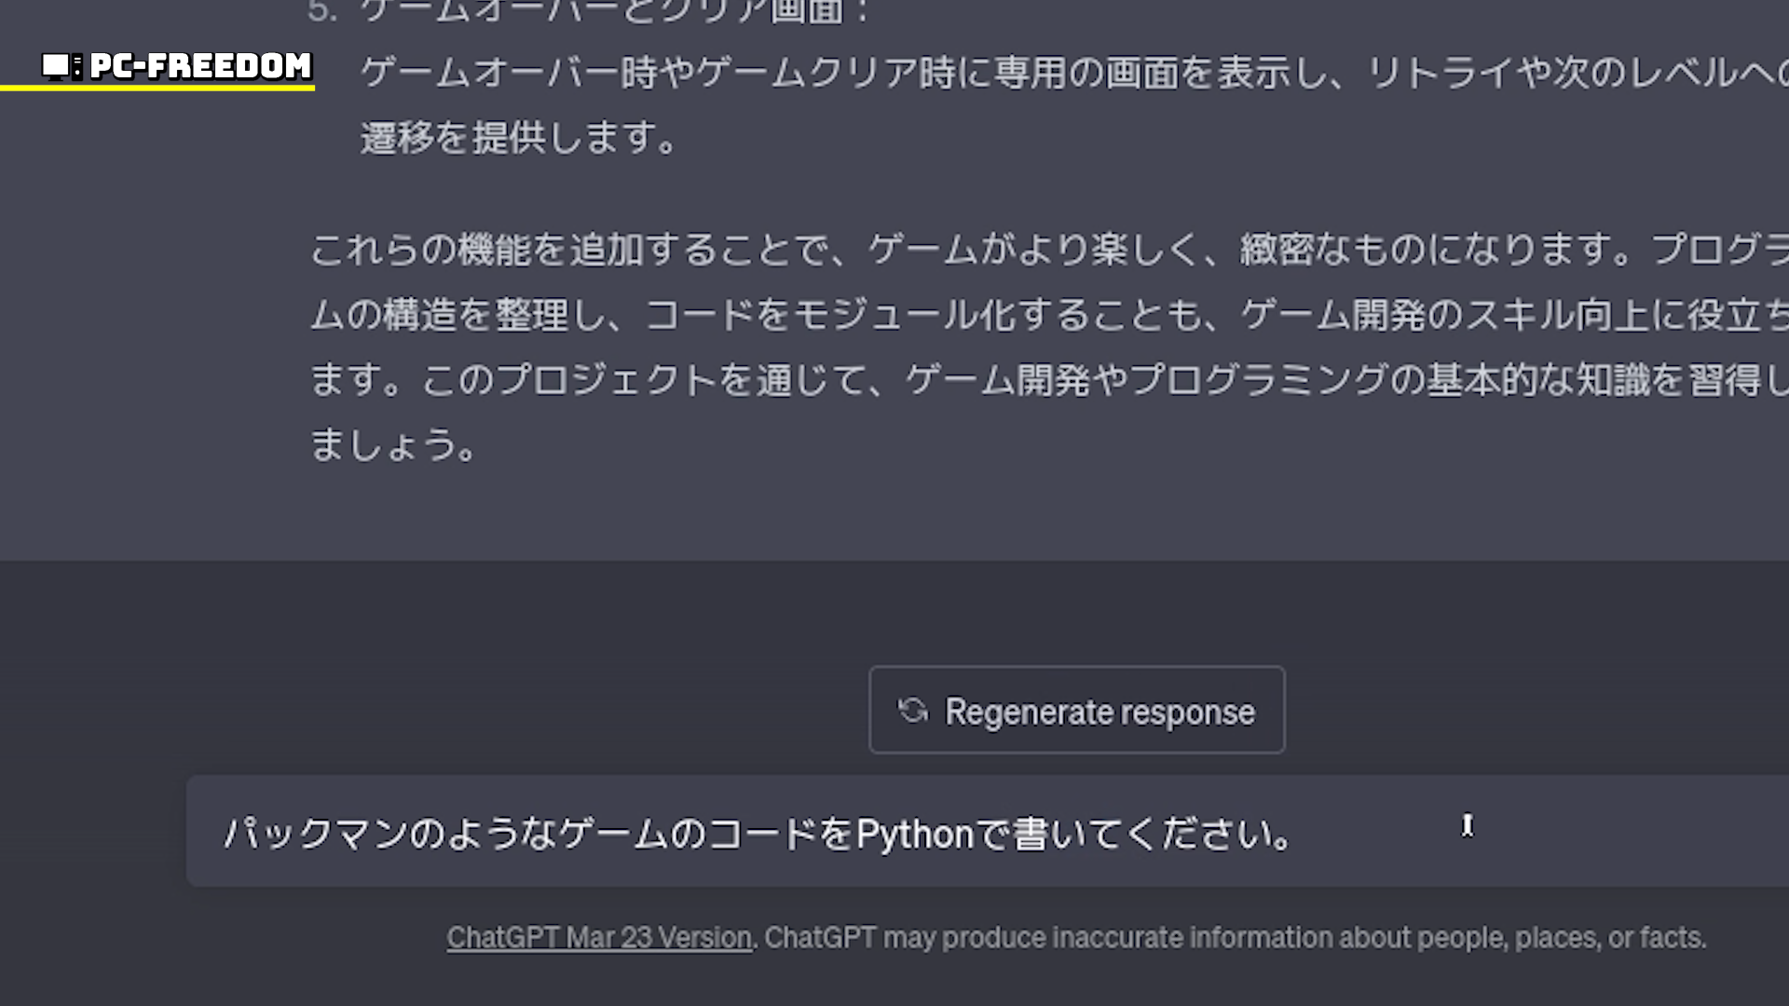Click the 遷移を提供します。 line
The width and height of the screenshot is (1789, 1006).
(518, 138)
